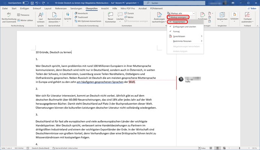Screen dimensions: 260x150
Task: Click the hallo comment text
Action: pyautogui.click(x=188, y=82)
